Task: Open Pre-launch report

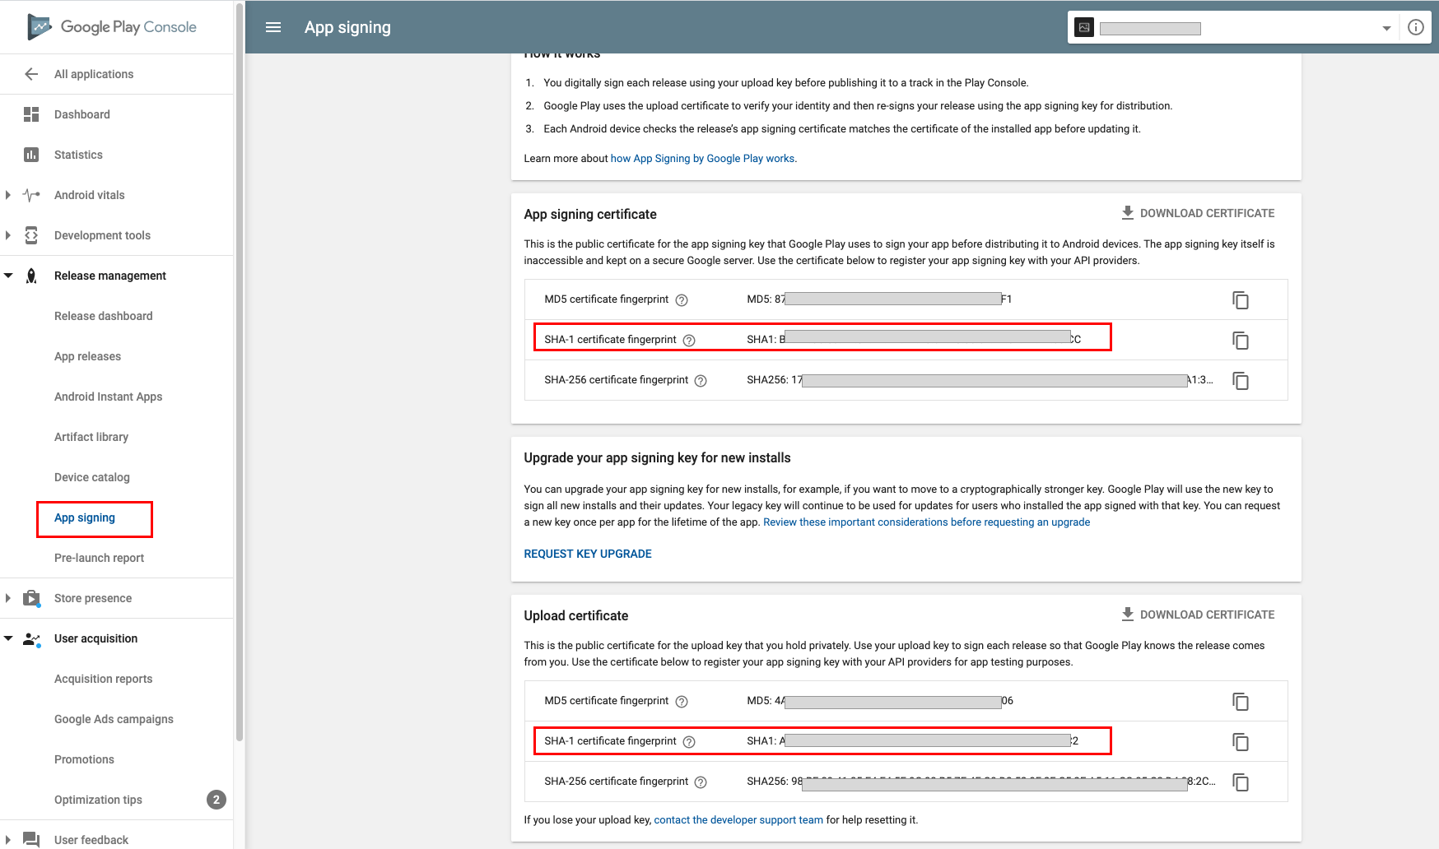Action: 99,558
